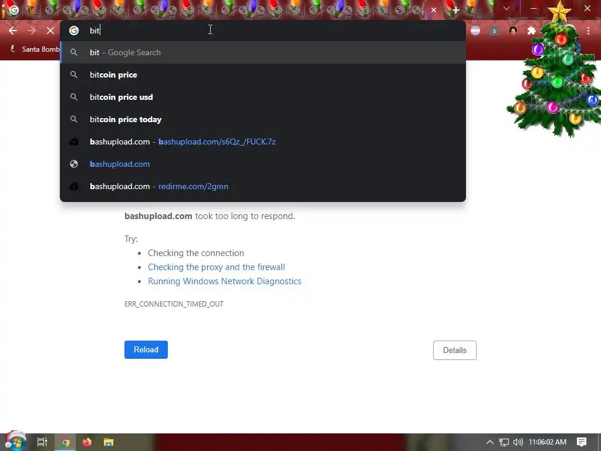
Task: Go back to the previous page
Action: [x=13, y=31]
